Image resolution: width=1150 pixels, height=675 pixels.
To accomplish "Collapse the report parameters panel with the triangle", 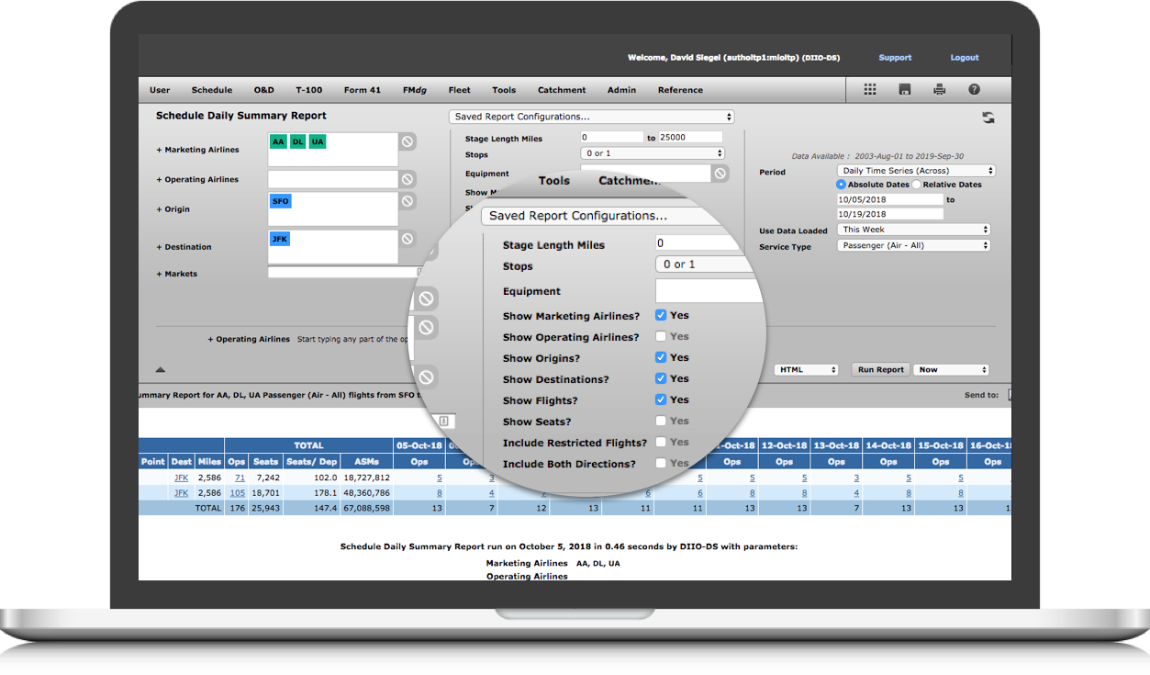I will (x=161, y=369).
